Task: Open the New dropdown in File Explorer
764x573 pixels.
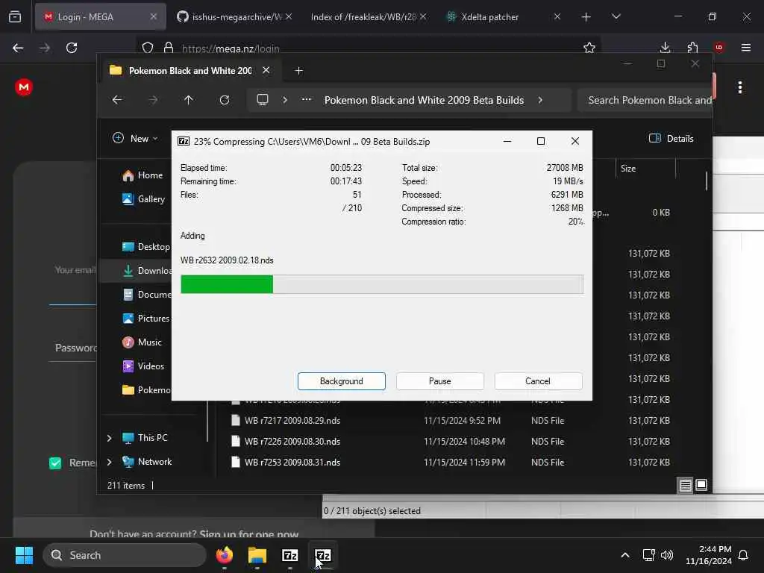Action: (135, 138)
